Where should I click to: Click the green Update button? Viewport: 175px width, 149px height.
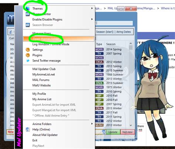(x=113, y=132)
